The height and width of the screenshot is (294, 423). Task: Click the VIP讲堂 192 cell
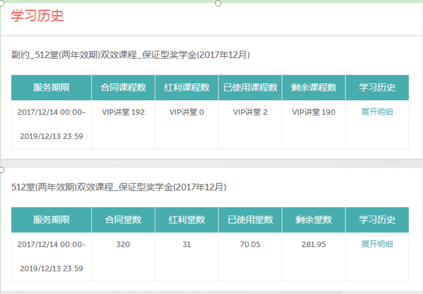tap(123, 112)
